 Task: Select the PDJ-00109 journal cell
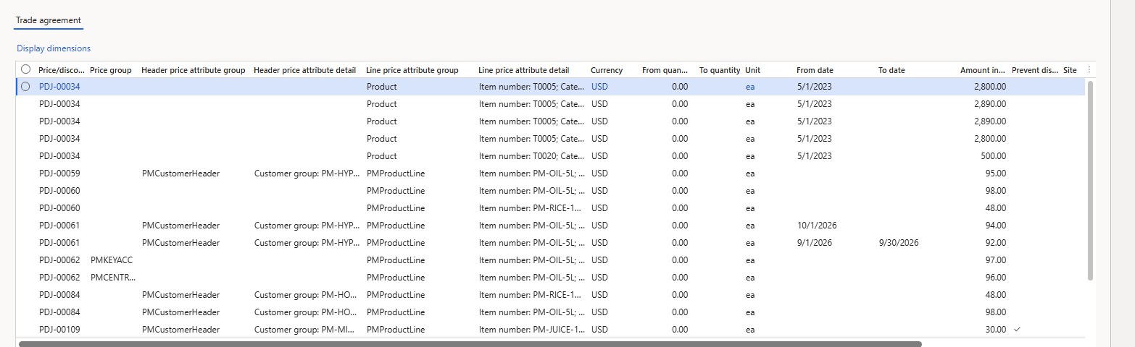coord(59,330)
